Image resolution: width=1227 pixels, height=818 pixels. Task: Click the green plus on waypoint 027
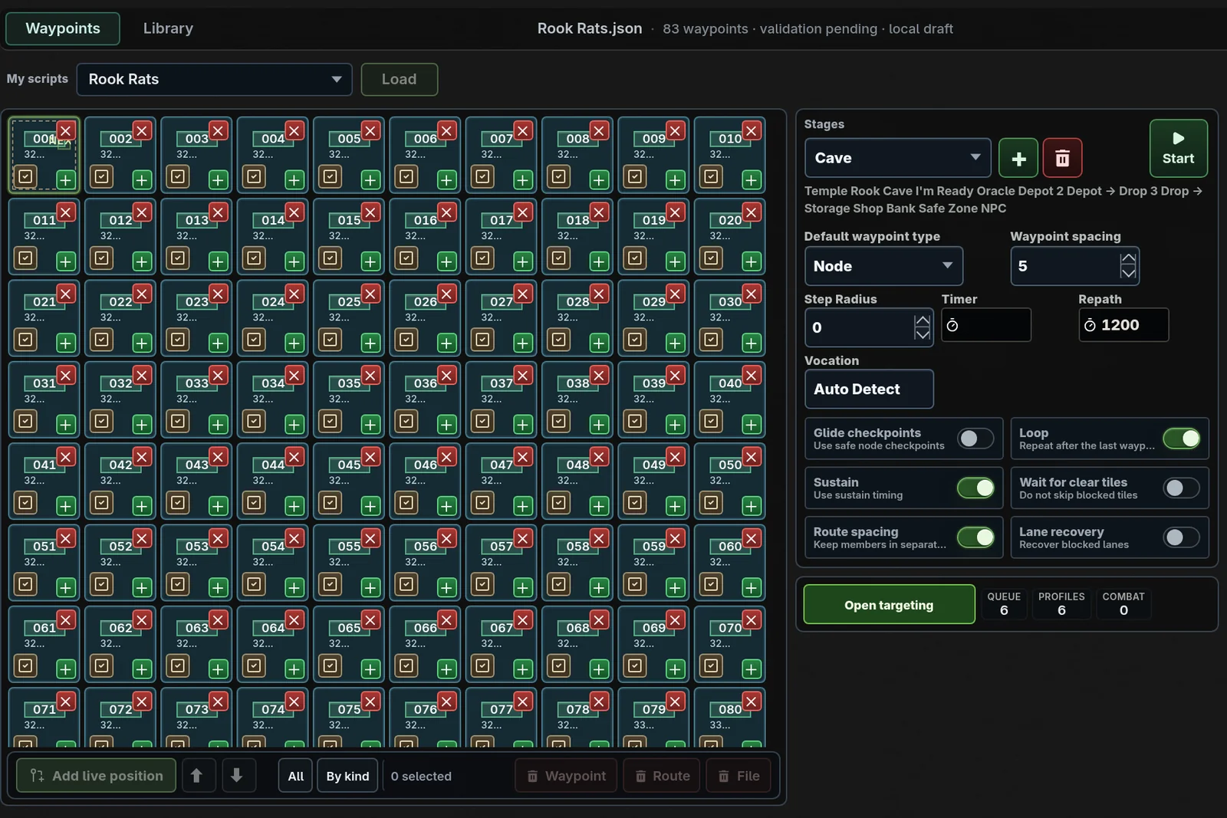tap(523, 343)
